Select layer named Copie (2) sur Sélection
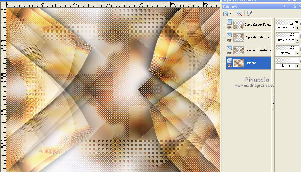Image resolution: width=301 pixels, height=172 pixels. click(258, 25)
